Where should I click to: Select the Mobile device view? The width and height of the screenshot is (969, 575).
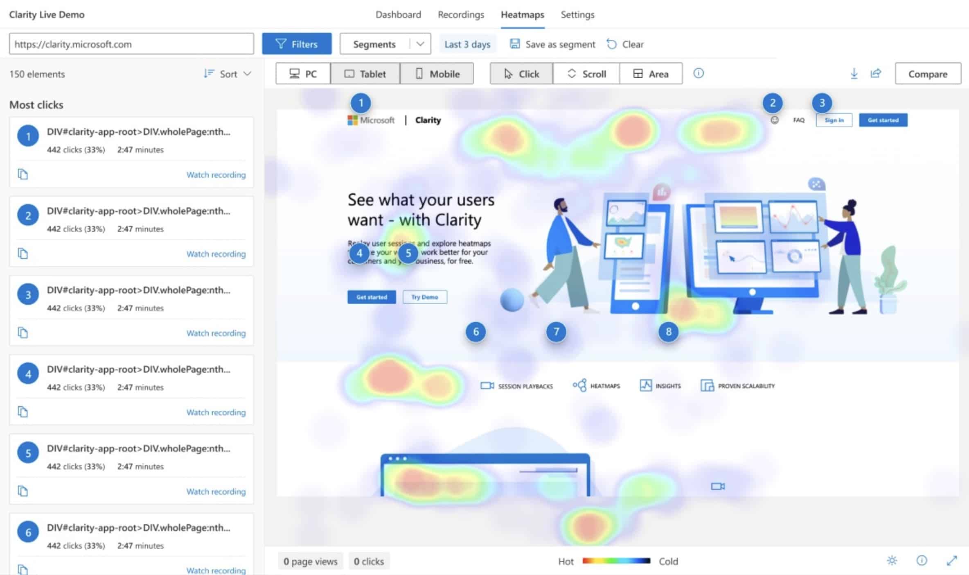[437, 74]
